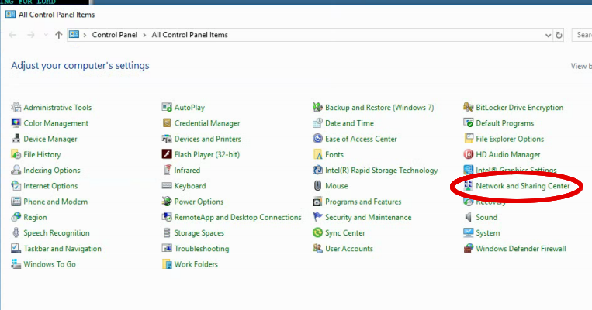
Task: Open the User Accounts link
Action: 349,249
